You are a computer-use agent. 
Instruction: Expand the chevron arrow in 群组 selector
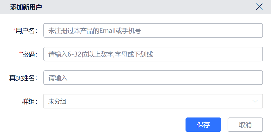click(255, 101)
